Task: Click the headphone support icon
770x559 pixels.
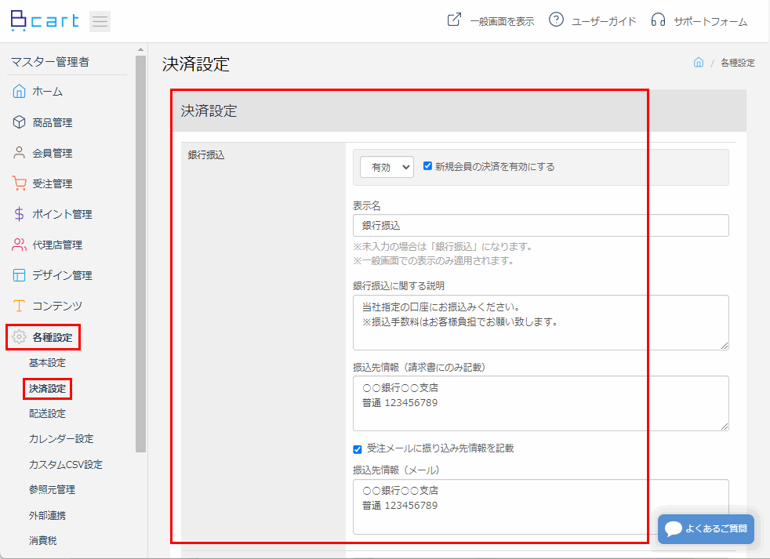Action: (x=658, y=20)
